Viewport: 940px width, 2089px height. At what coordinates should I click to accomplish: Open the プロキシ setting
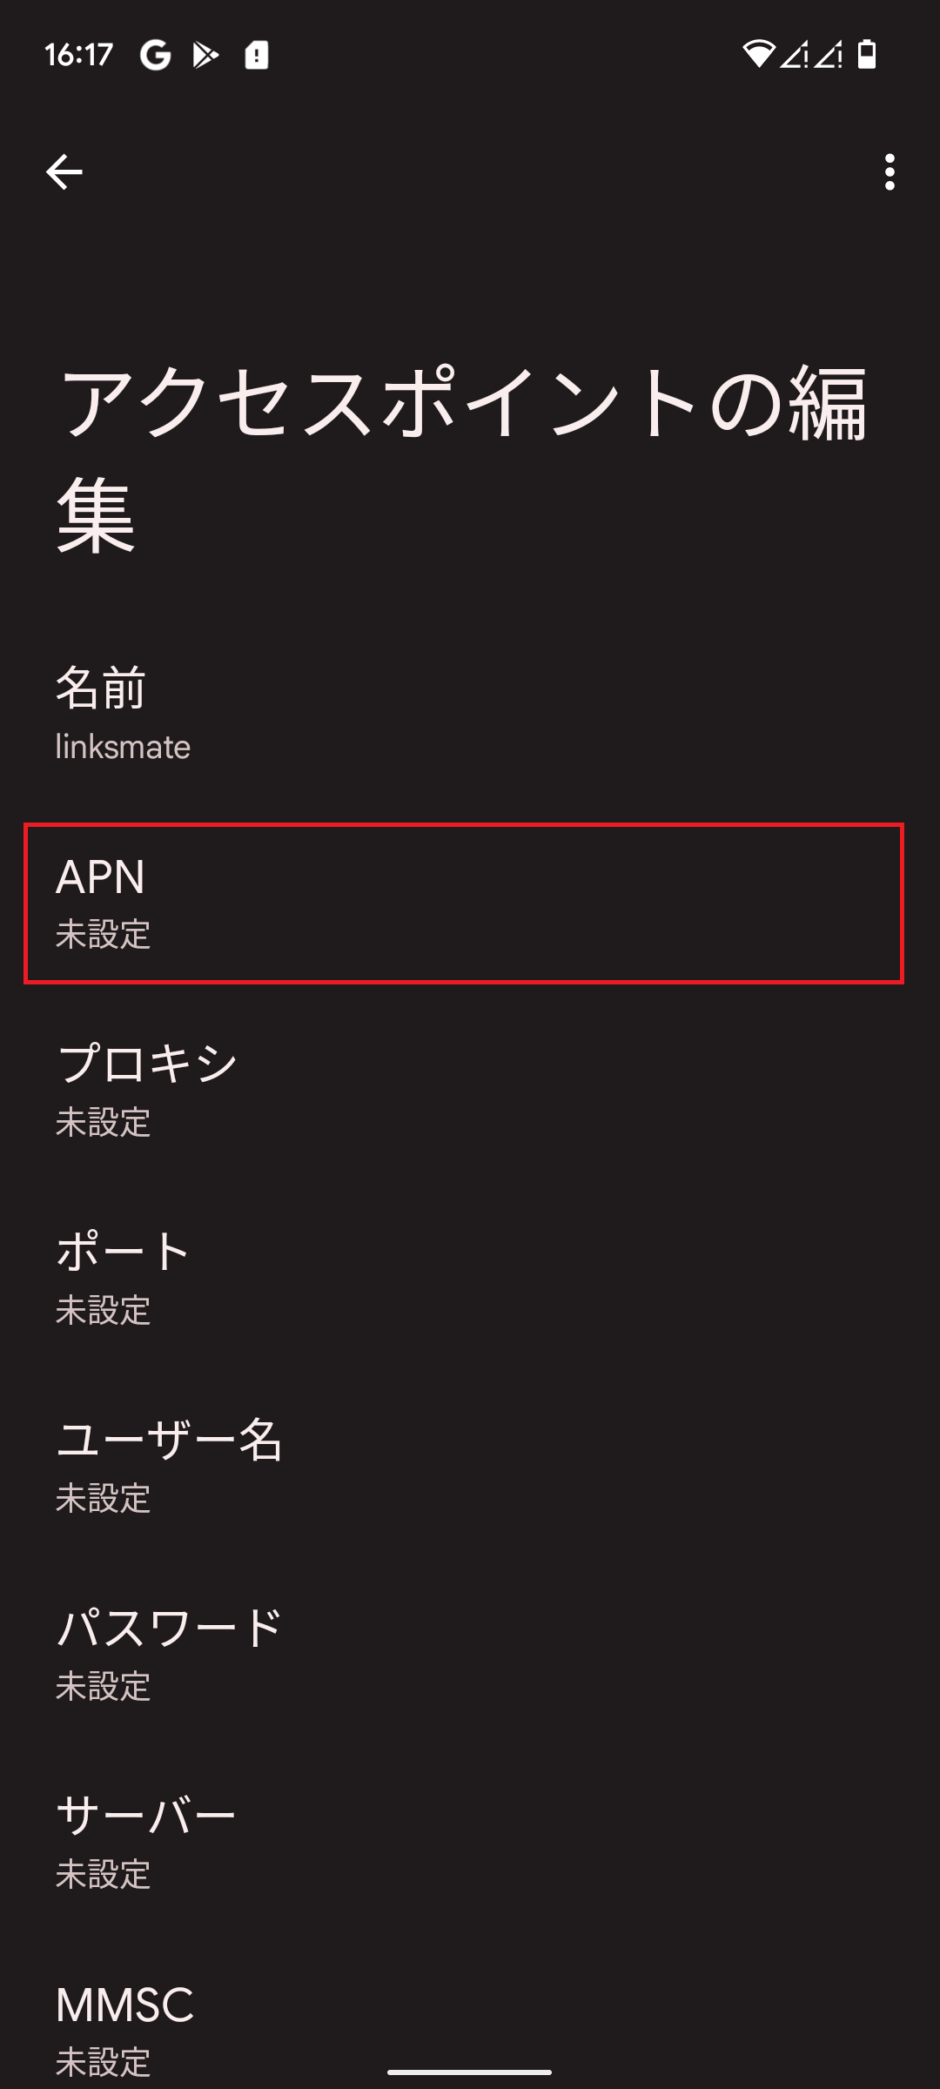470,1091
